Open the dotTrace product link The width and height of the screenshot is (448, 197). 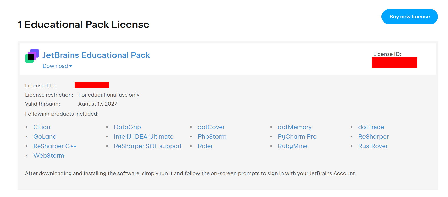(371, 127)
